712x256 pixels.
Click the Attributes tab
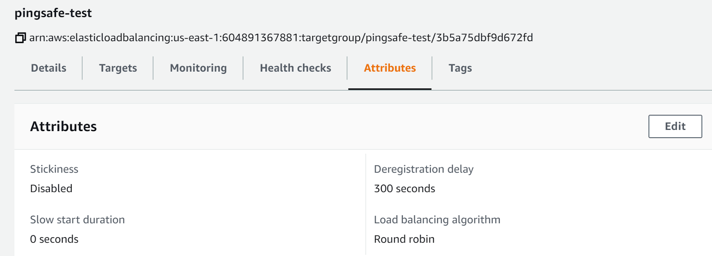pos(390,68)
